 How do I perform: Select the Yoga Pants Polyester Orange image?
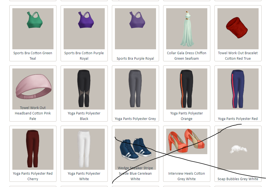point(186,89)
